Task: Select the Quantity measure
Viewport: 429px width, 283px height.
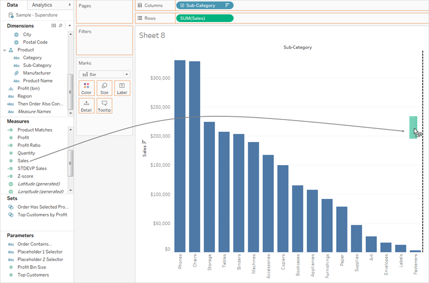Action: [26, 153]
